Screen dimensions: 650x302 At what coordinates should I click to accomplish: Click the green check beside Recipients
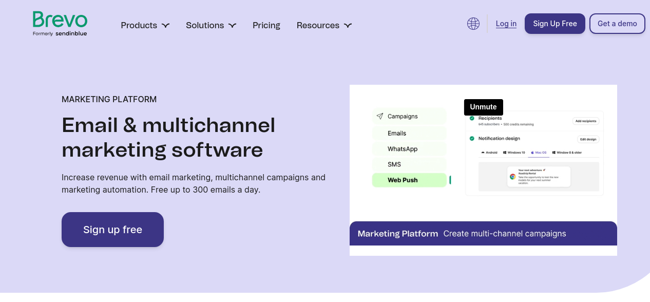pyautogui.click(x=471, y=119)
